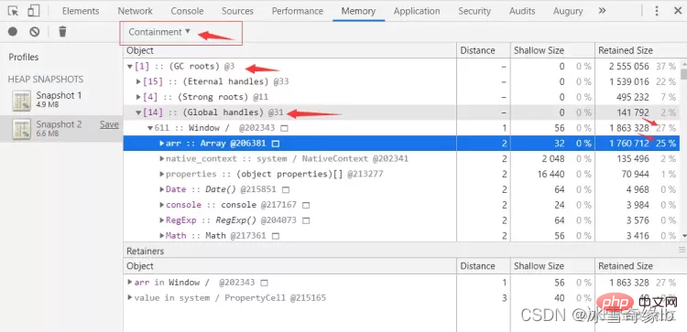The width and height of the screenshot is (687, 332).
Task: Open the DevTools three-dot menu
Action: click(x=657, y=11)
